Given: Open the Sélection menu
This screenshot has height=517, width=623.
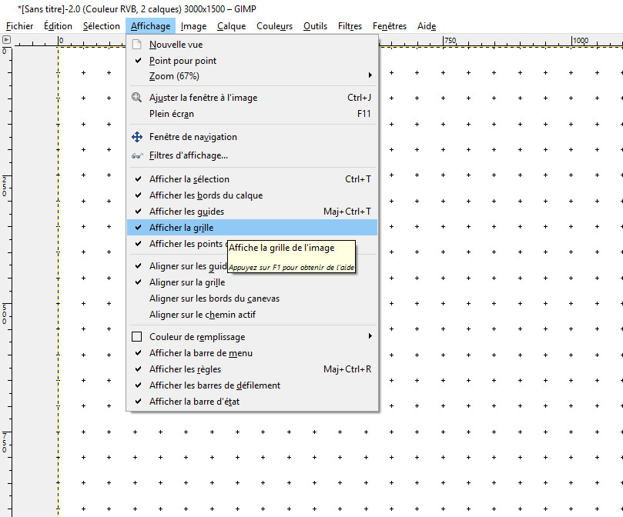Looking at the screenshot, I should (x=102, y=26).
